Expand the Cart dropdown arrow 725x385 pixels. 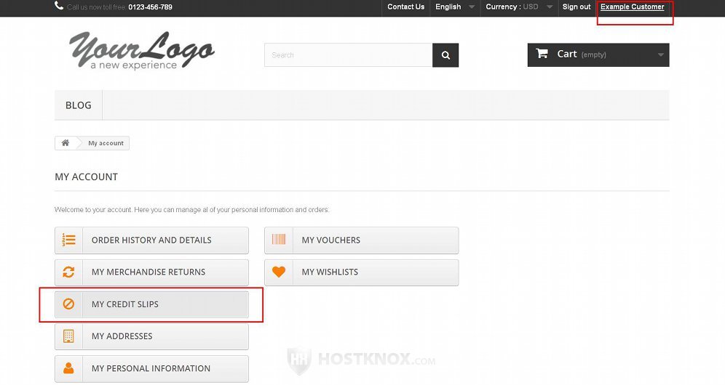click(660, 55)
